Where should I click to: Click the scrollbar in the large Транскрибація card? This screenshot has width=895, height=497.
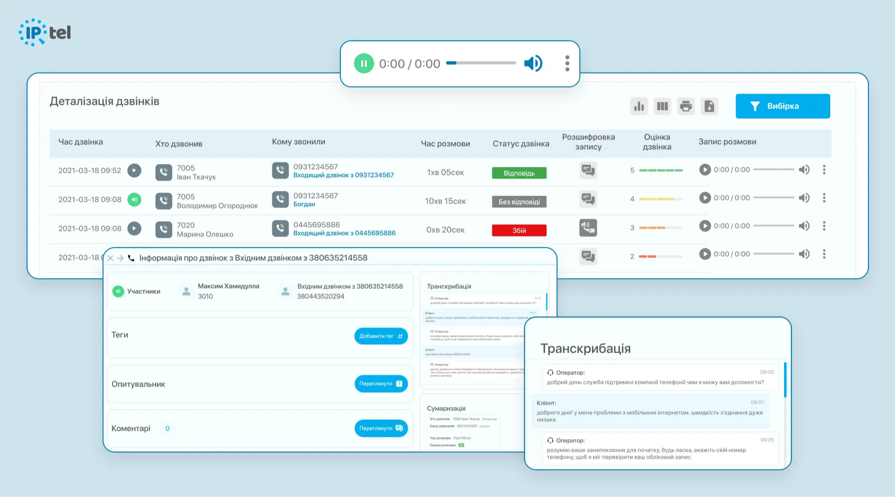[785, 380]
